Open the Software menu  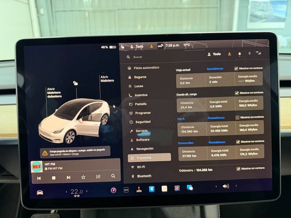tap(140, 140)
